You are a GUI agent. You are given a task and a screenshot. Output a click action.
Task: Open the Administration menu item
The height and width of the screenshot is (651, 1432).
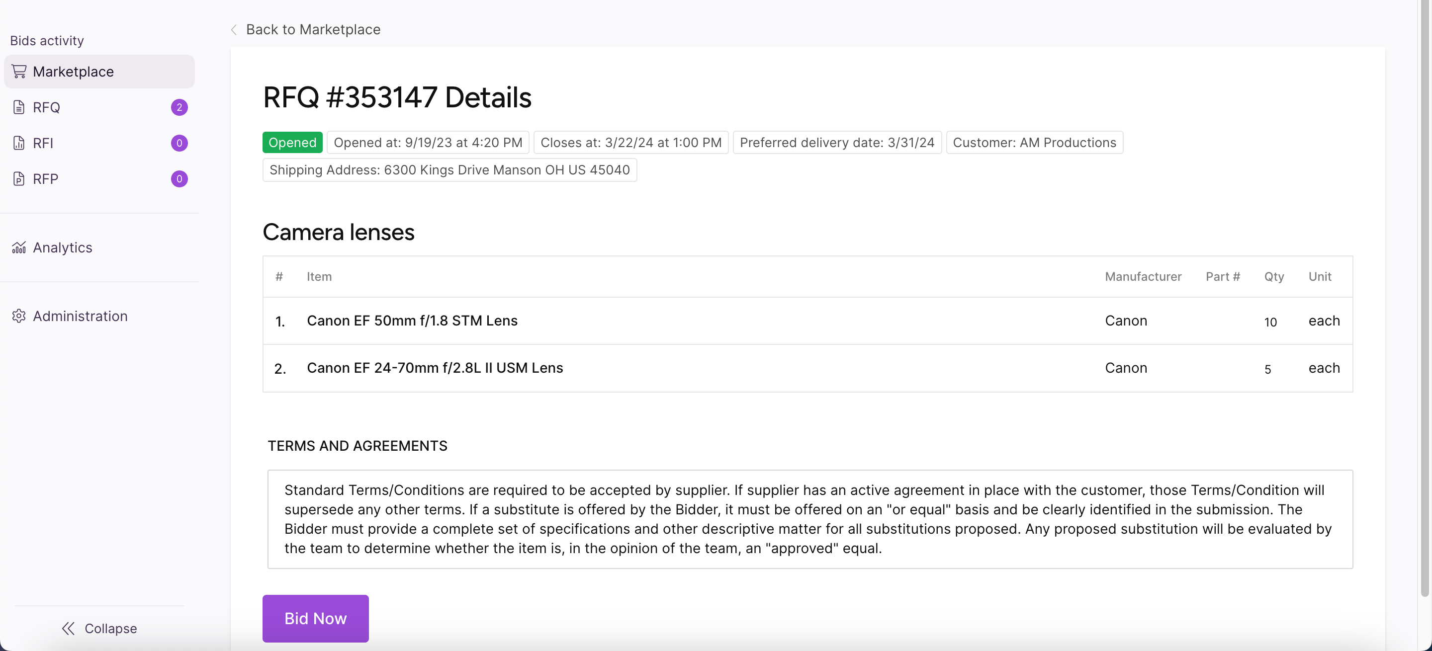[80, 316]
